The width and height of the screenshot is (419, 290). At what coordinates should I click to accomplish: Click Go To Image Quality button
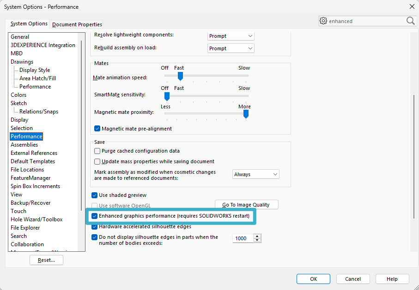pos(246,205)
